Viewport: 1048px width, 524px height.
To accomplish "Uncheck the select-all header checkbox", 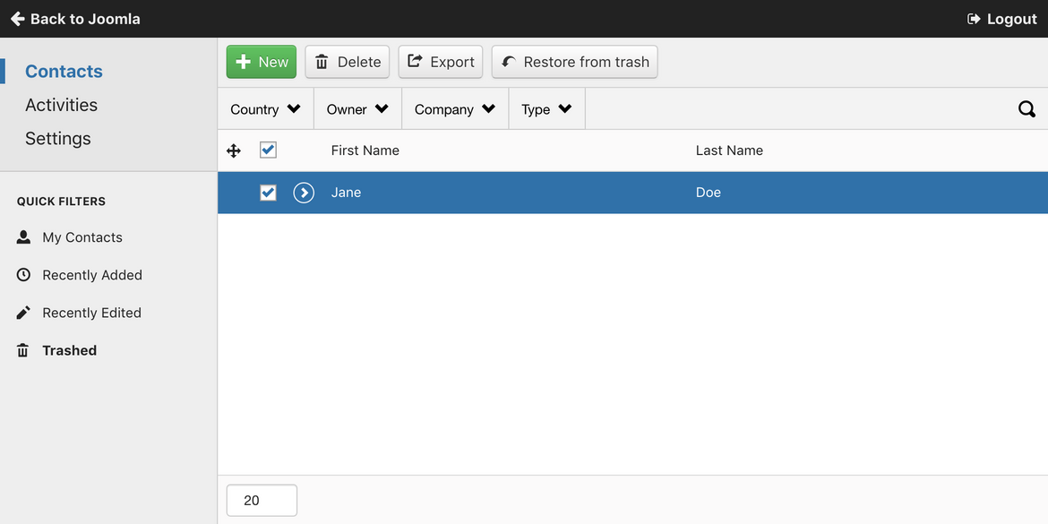I will coord(268,150).
